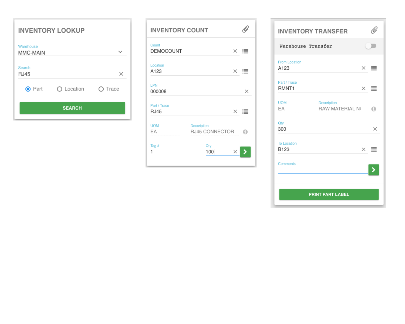Open the attachment paperclip icon on Inventory Transfer
Screen dimensions: 405x324
(x=374, y=30)
